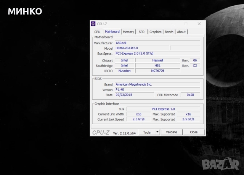This screenshot has width=244, height=175.
Task: Open the Bench tab
Action: (169, 32)
